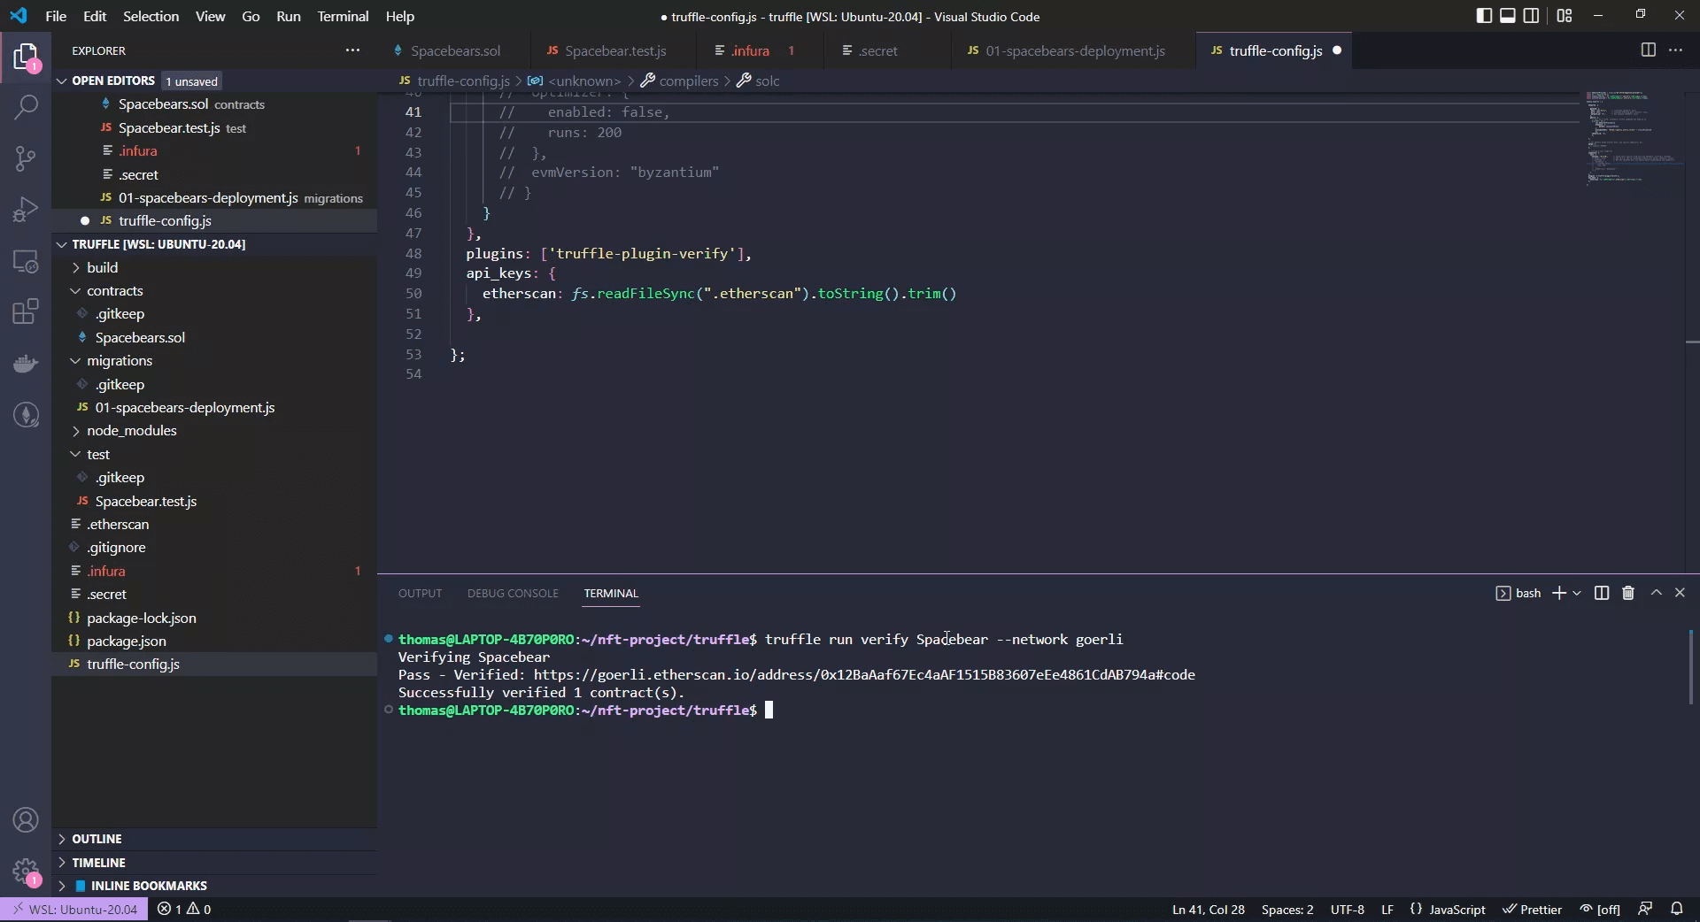Screen dimensions: 1700x922
Task: Open the Extensions view
Action: 26,311
